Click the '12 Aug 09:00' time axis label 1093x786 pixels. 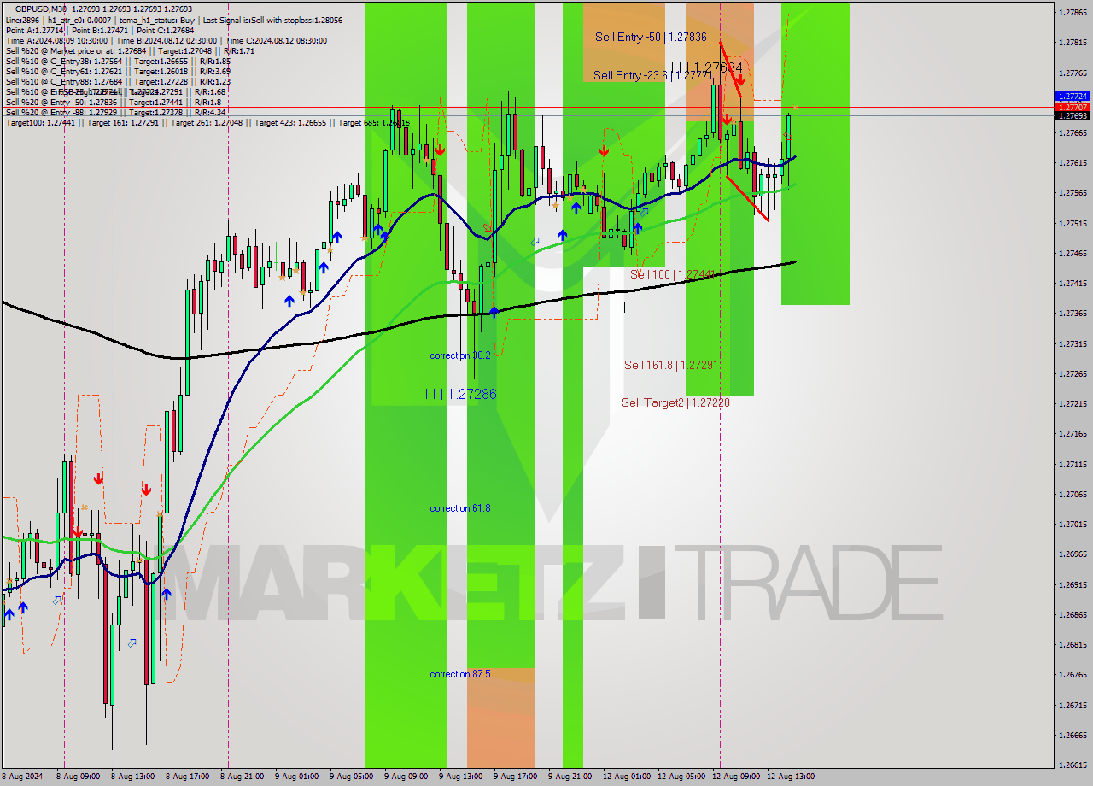point(736,777)
